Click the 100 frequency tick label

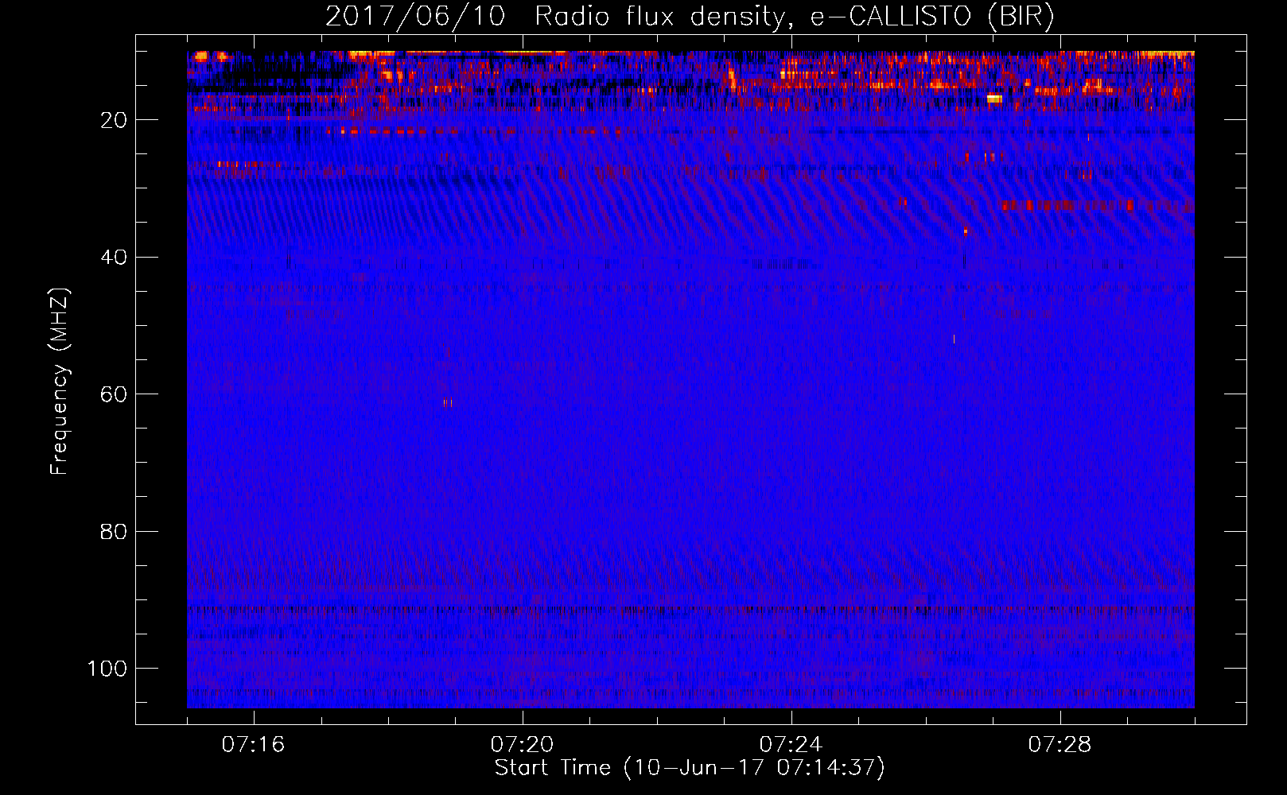107,669
